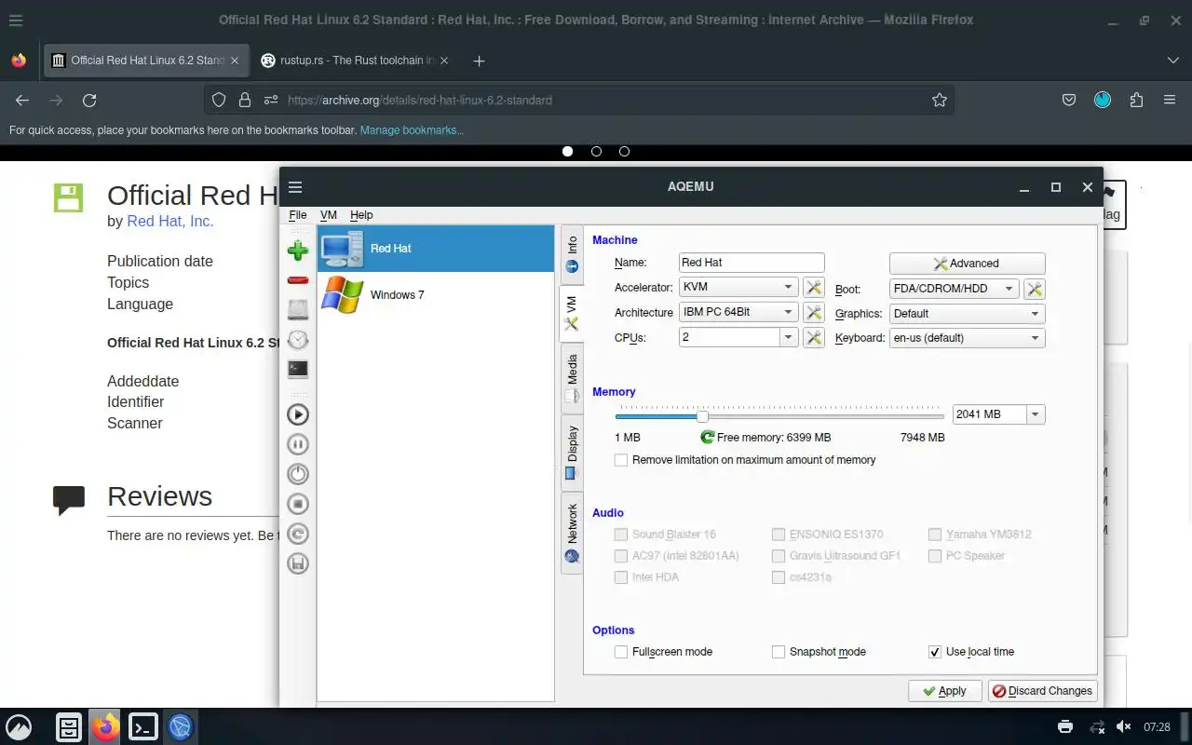Image resolution: width=1192 pixels, height=745 pixels.
Task: Click the clock icon in AQEMU toolbar
Action: [x=298, y=340]
